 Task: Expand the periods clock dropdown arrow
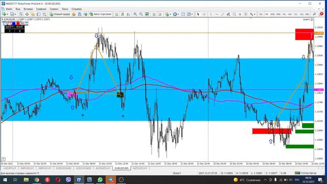point(178,14)
